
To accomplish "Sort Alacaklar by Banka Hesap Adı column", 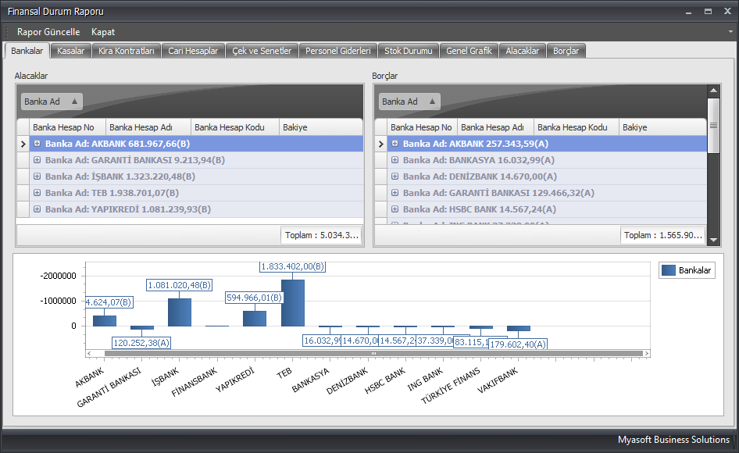I will click(x=148, y=127).
